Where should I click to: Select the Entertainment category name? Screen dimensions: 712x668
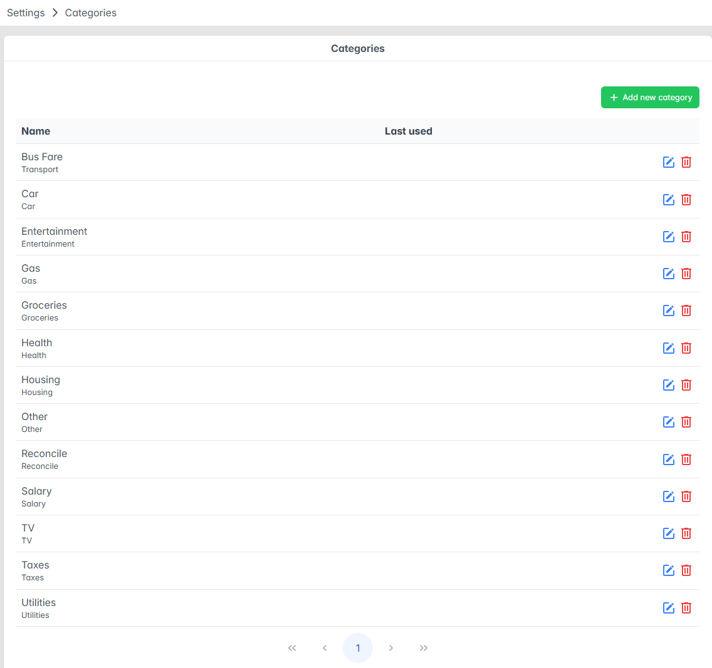[x=54, y=231]
